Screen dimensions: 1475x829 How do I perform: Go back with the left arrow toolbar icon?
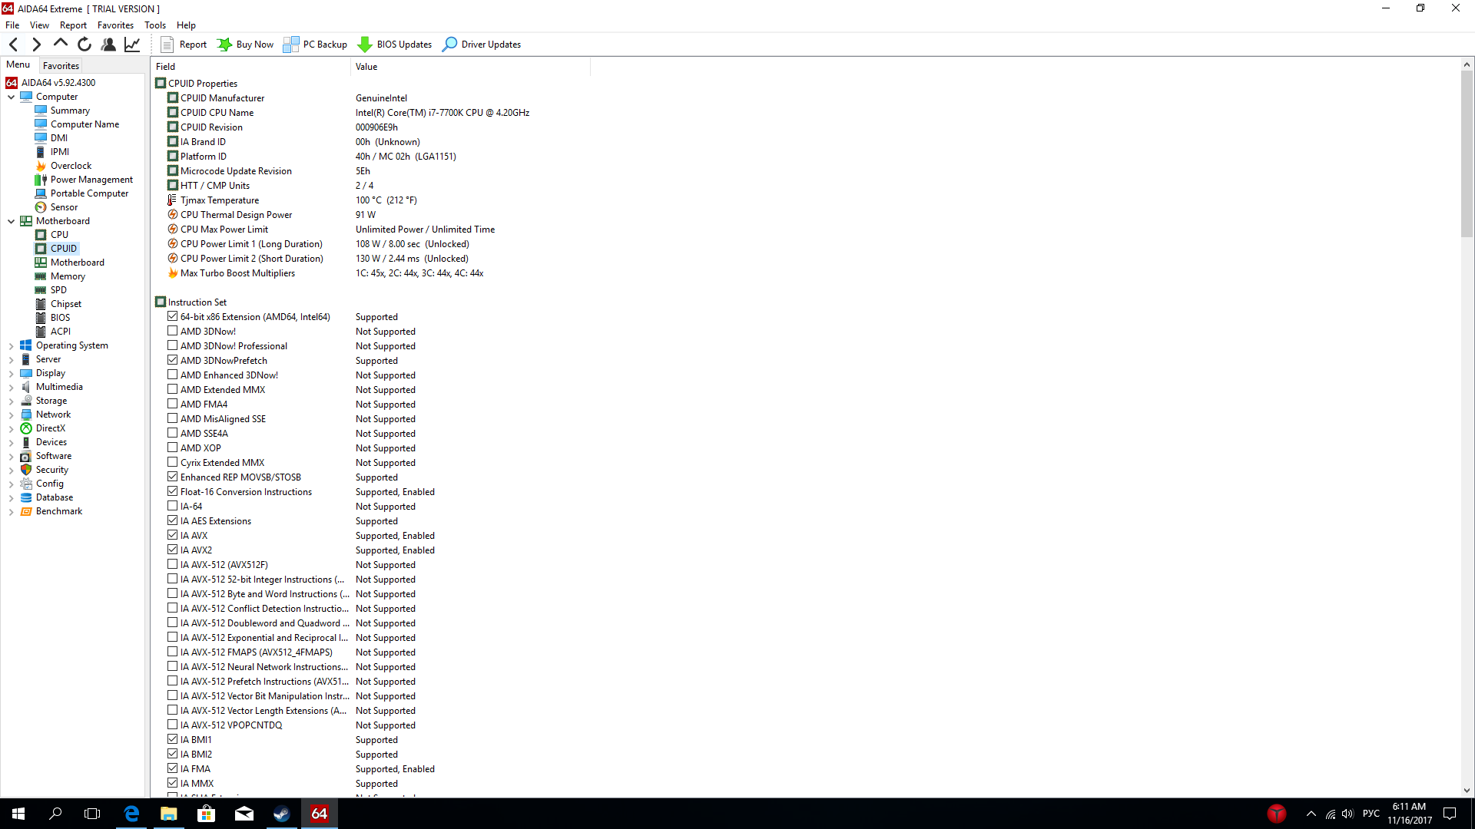pyautogui.click(x=13, y=45)
